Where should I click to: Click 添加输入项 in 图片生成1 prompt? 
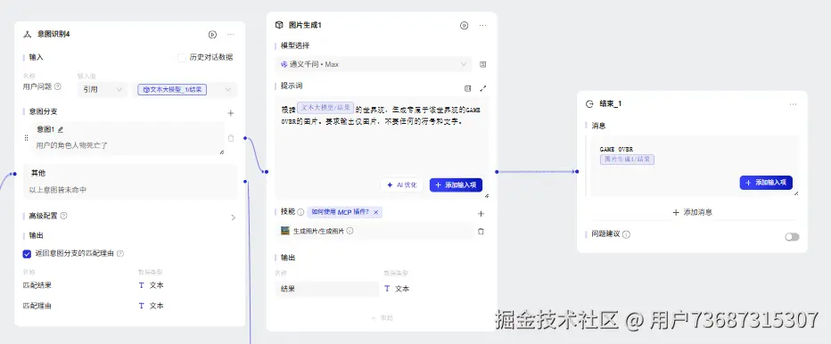[456, 185]
